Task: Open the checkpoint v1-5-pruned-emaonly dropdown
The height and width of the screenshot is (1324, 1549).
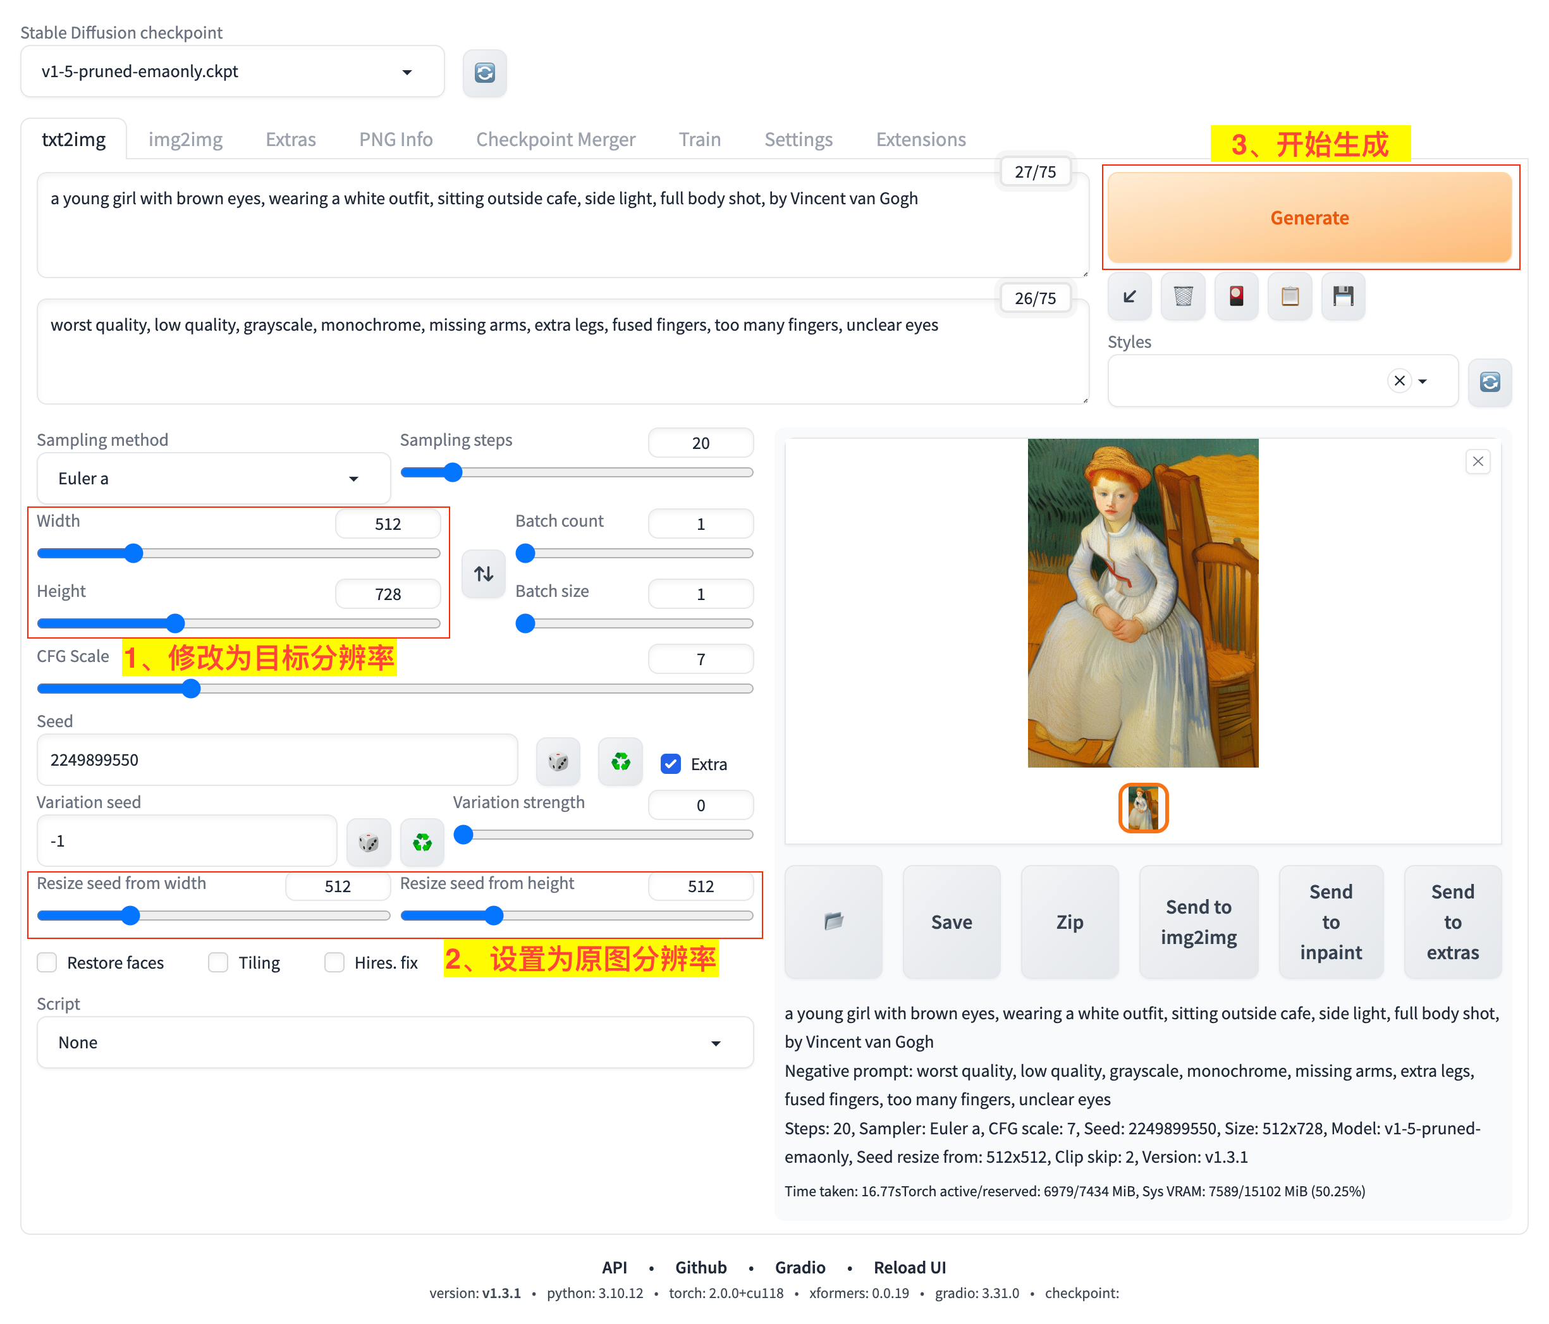Action: [232, 72]
